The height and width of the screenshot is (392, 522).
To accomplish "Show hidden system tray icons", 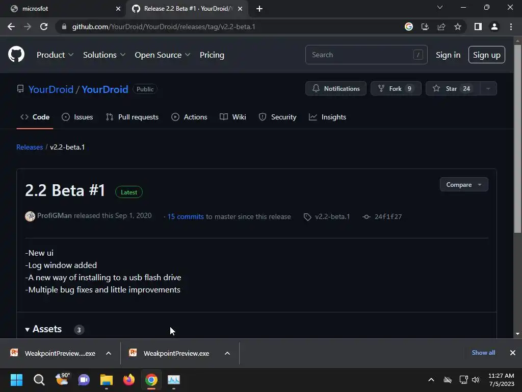I will (x=431, y=380).
